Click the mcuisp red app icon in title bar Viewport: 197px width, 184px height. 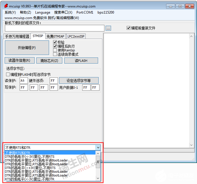tap(6, 6)
